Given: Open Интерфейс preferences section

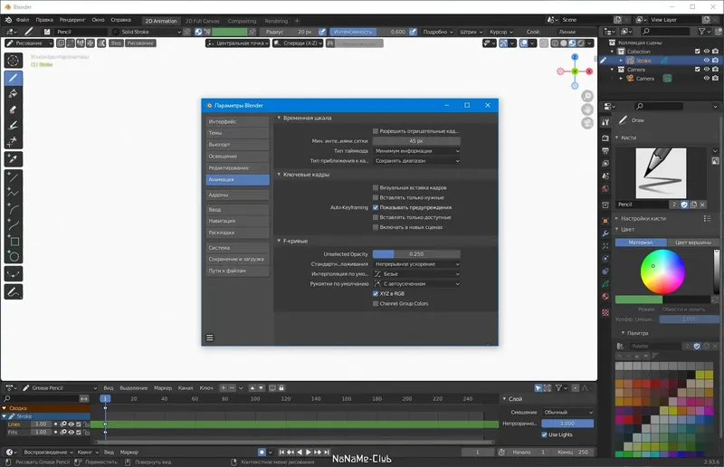Looking at the screenshot, I should 237,121.
